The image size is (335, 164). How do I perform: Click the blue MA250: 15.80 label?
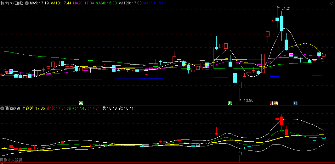(x=155, y=3)
